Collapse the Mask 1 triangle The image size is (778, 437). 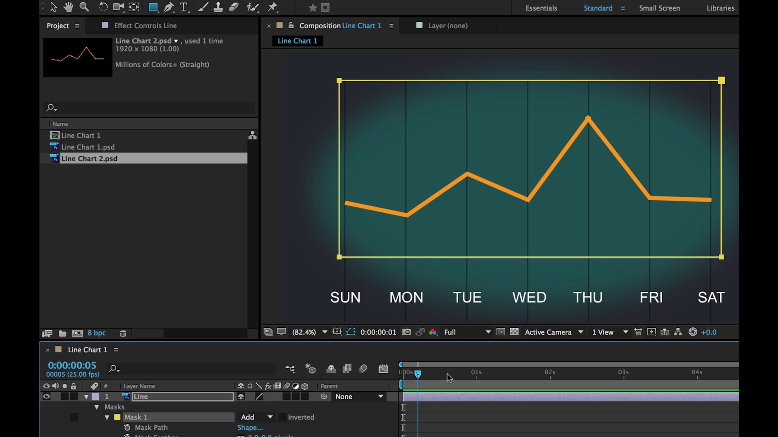click(107, 417)
